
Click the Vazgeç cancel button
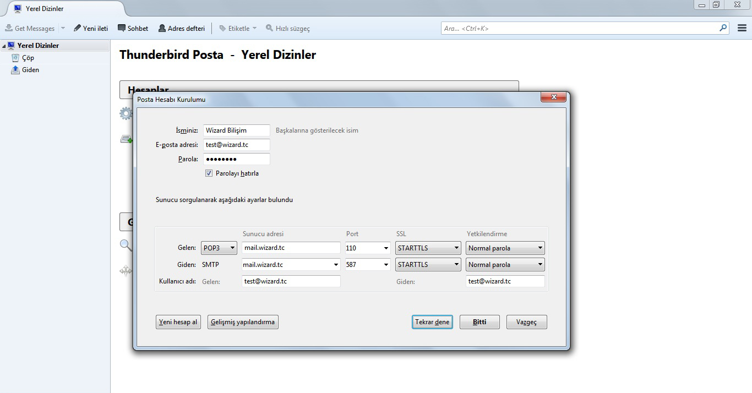(x=527, y=322)
